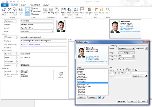Click Full Name button

coord(10,21)
